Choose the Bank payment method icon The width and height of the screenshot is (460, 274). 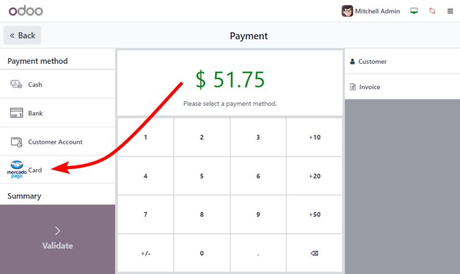click(17, 113)
